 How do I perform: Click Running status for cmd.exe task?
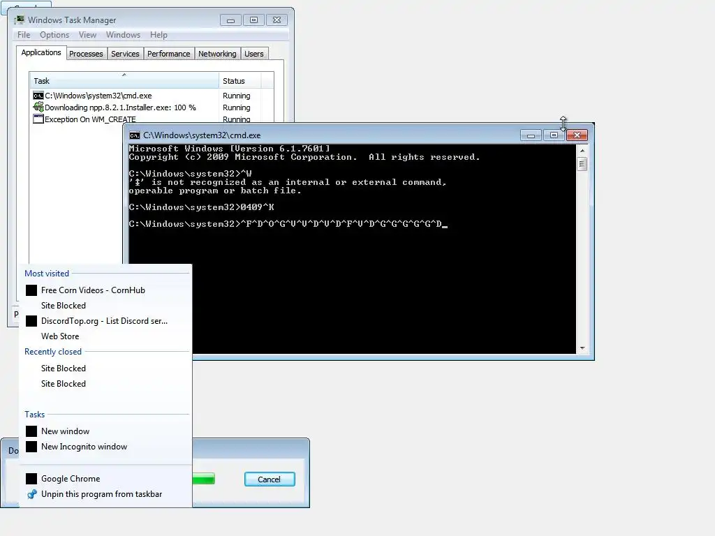point(236,96)
